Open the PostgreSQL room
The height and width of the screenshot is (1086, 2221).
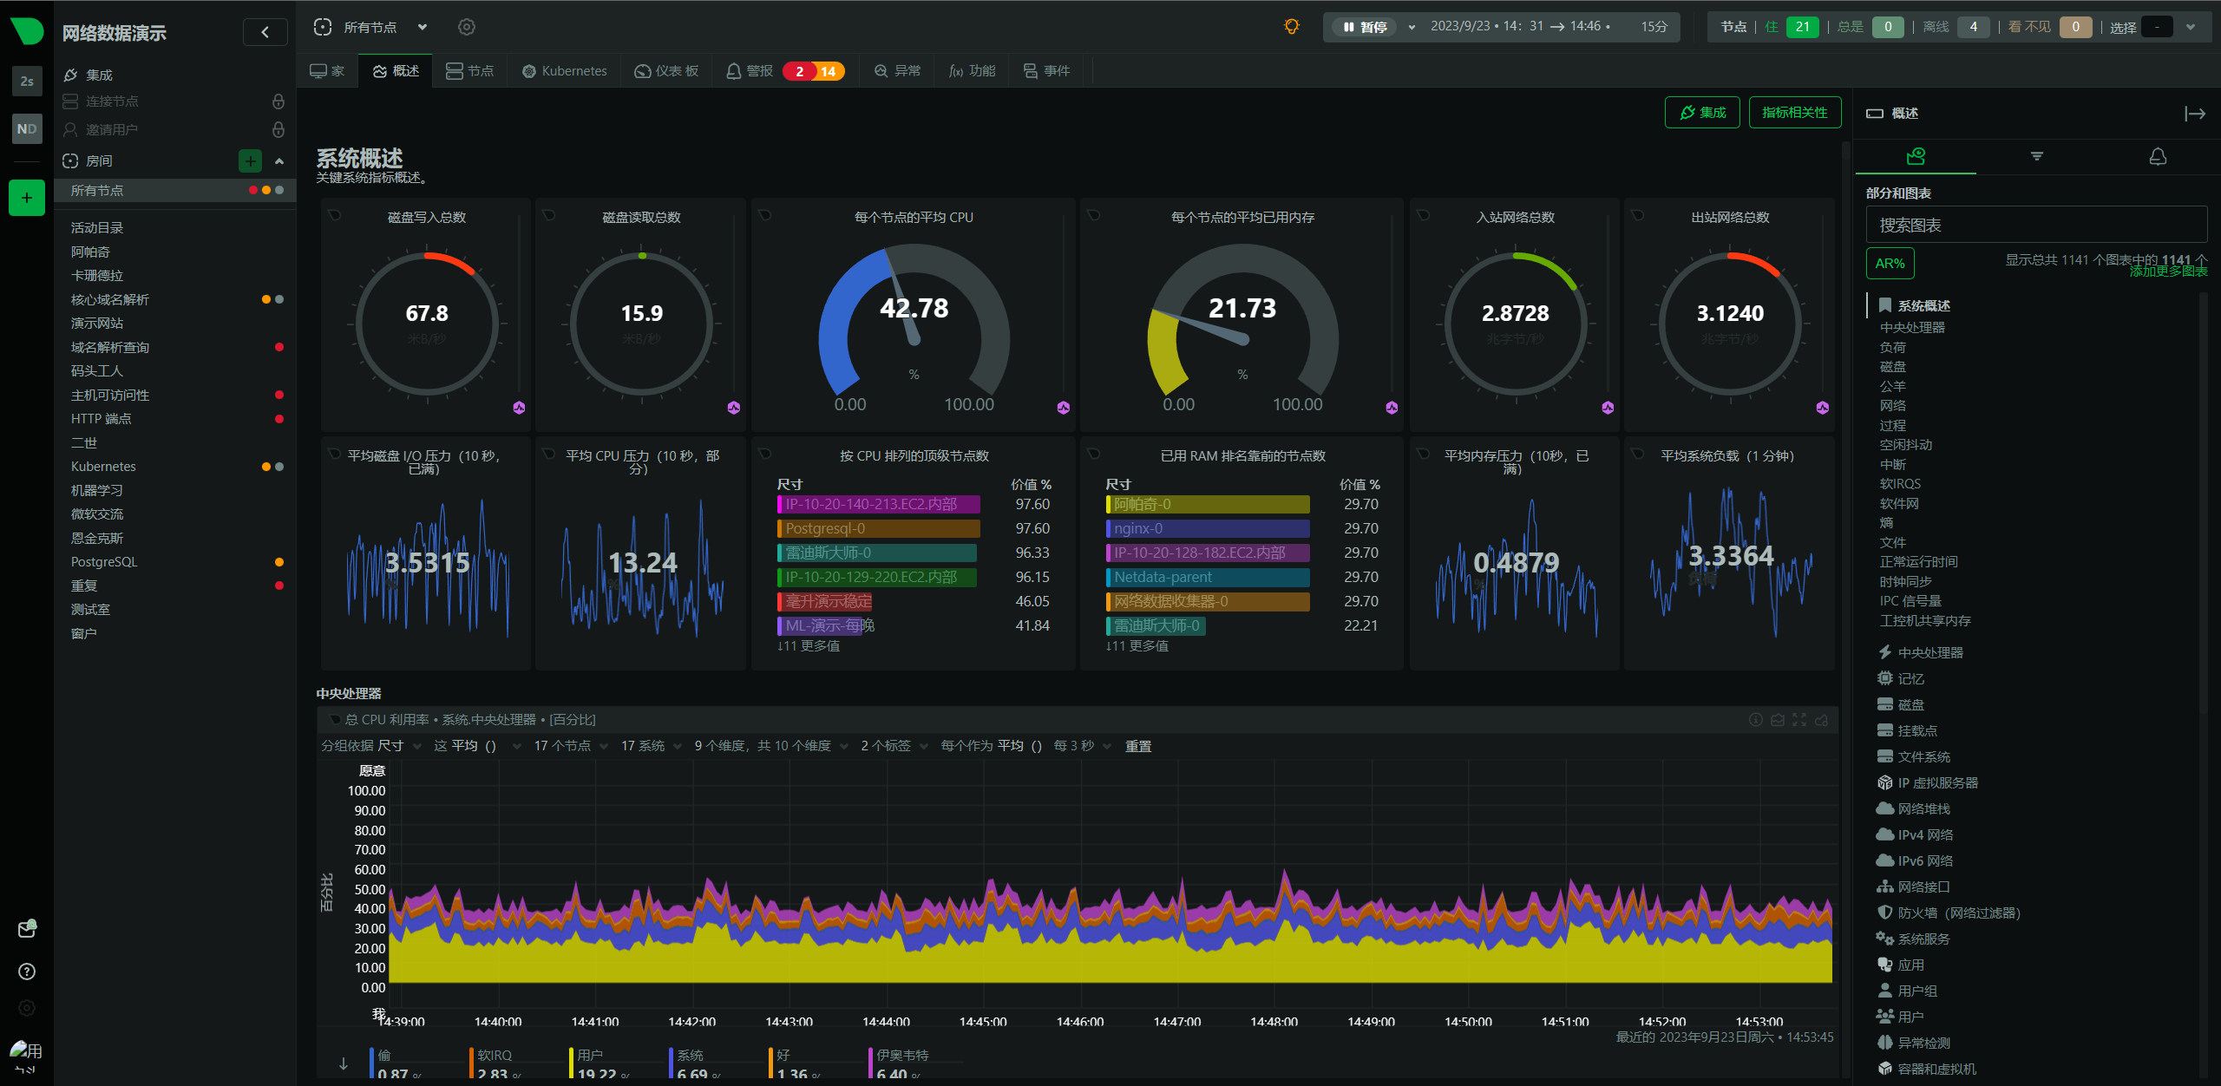point(104,562)
